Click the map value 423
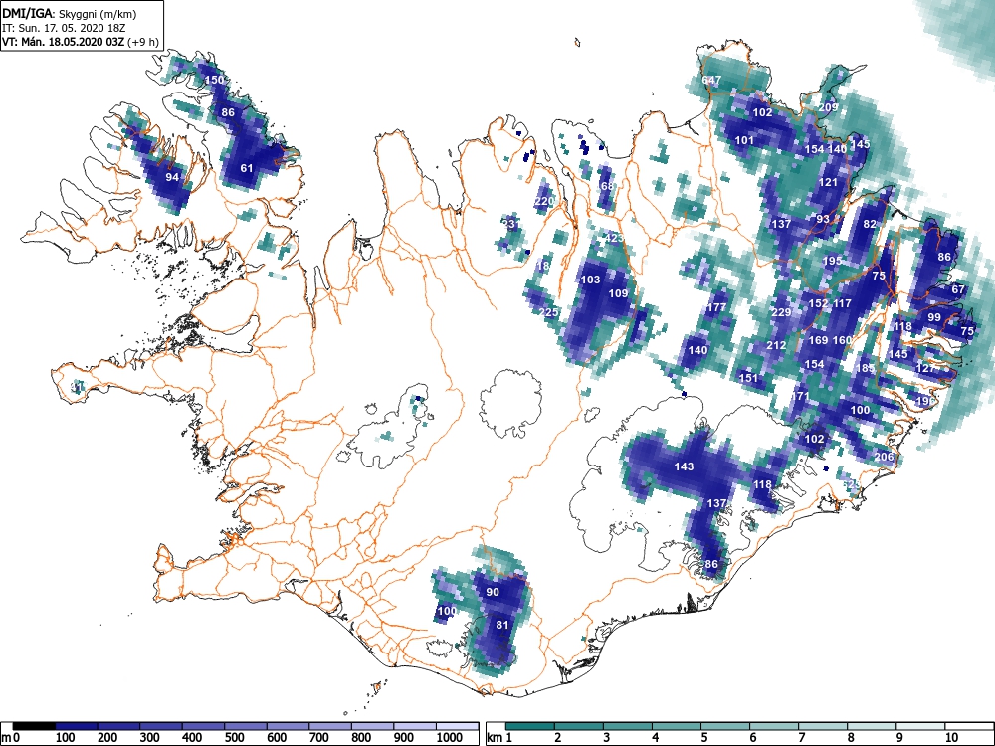The width and height of the screenshot is (995, 746). tap(614, 238)
